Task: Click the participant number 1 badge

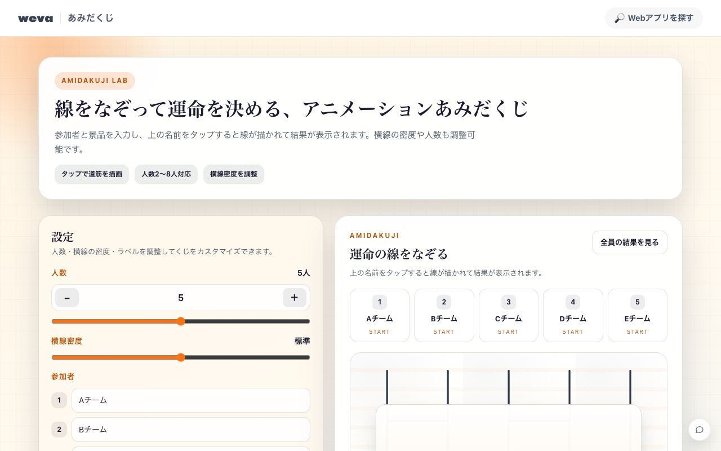Action: click(x=59, y=400)
